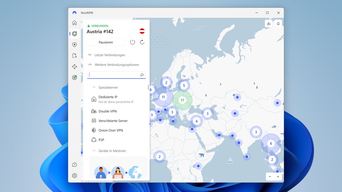Viewport: 342px width, 192px height.
Task: Open the Meshnet nodes icon
Action: point(74,66)
